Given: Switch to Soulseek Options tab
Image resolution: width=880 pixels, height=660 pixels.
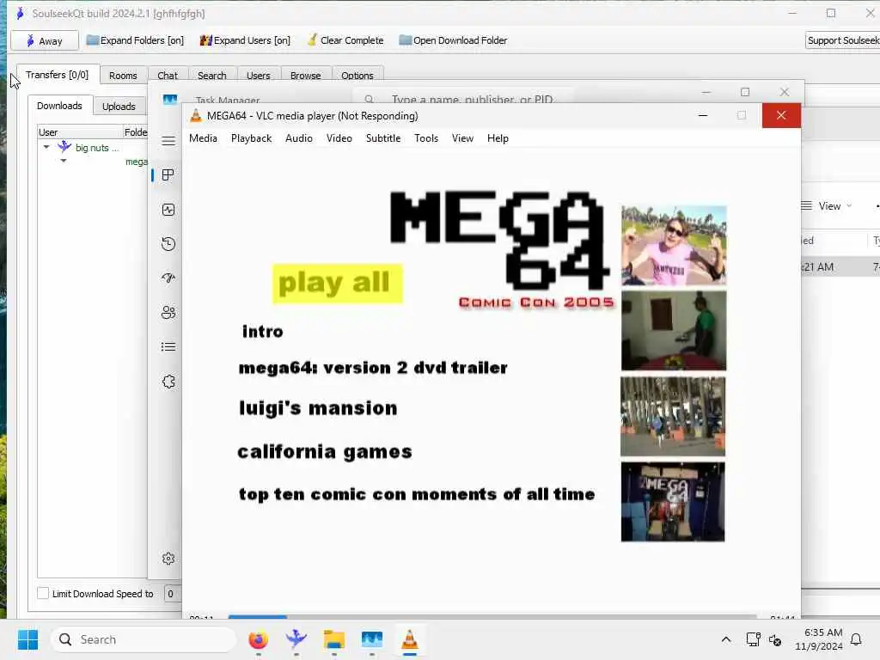Looking at the screenshot, I should (x=357, y=76).
